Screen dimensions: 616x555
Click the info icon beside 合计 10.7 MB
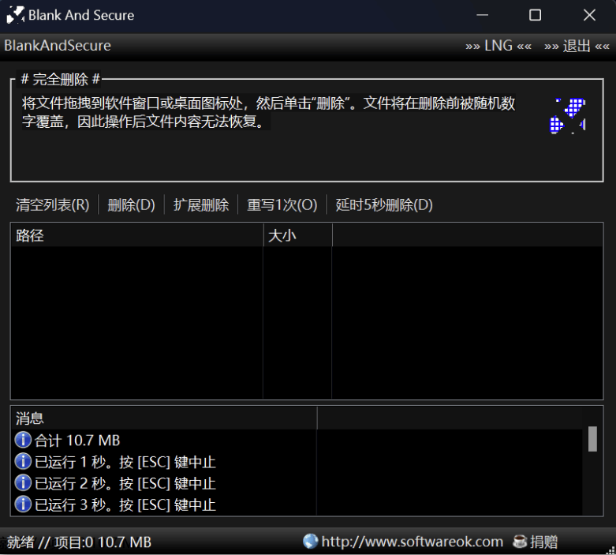tap(23, 440)
